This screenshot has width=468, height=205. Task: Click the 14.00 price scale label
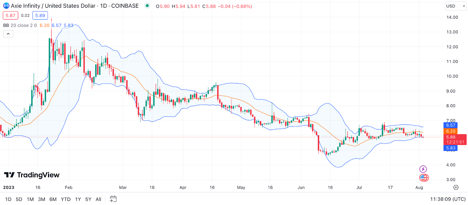(x=452, y=17)
